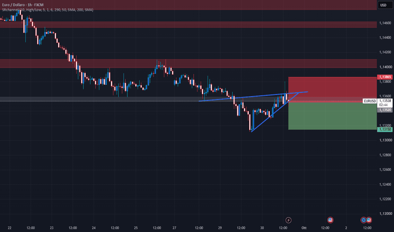Click the gray 1,13520 price label
This screenshot has height=232, width=394.
tap(385, 110)
